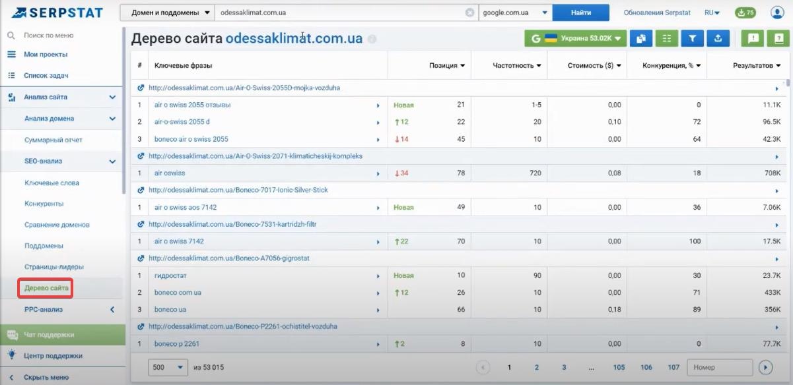The image size is (793, 385).
Task: Sort by 'Стоимость ($)' column
Action: click(x=594, y=66)
